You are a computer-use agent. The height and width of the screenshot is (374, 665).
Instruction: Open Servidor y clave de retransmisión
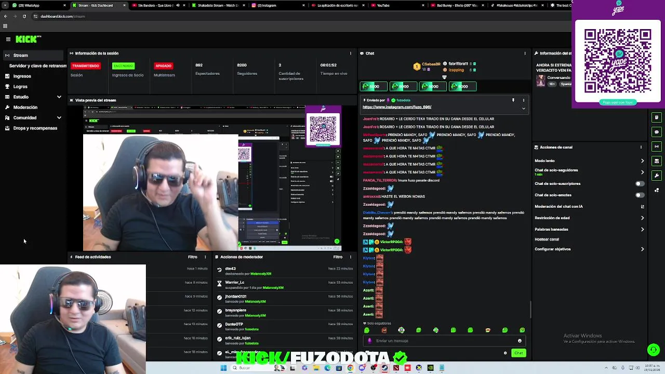pos(37,66)
